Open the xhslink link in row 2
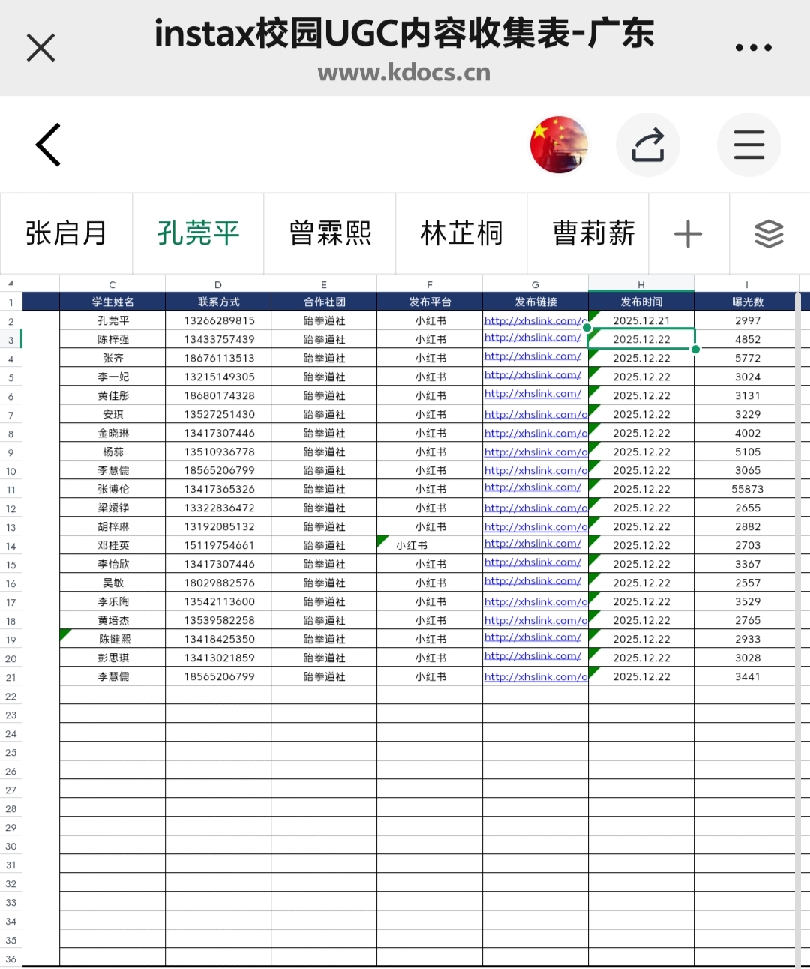The height and width of the screenshot is (969, 810). tap(535, 320)
